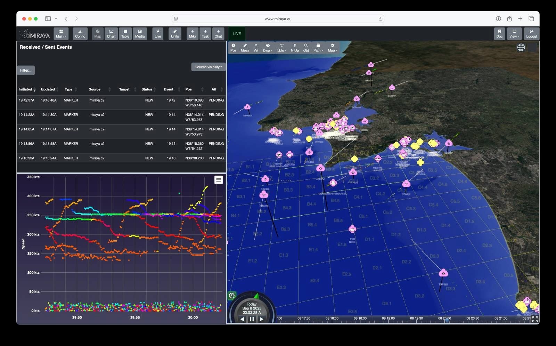Viewport: 556px width, 346px height.
Task: Click the AVO NICO ship marker on map
Action: 352,229
